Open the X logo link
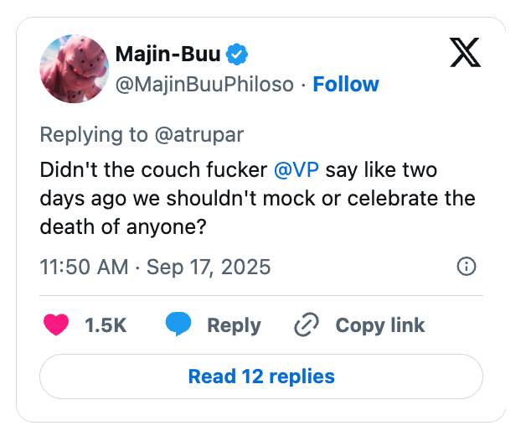The height and width of the screenshot is (436, 526). click(465, 52)
